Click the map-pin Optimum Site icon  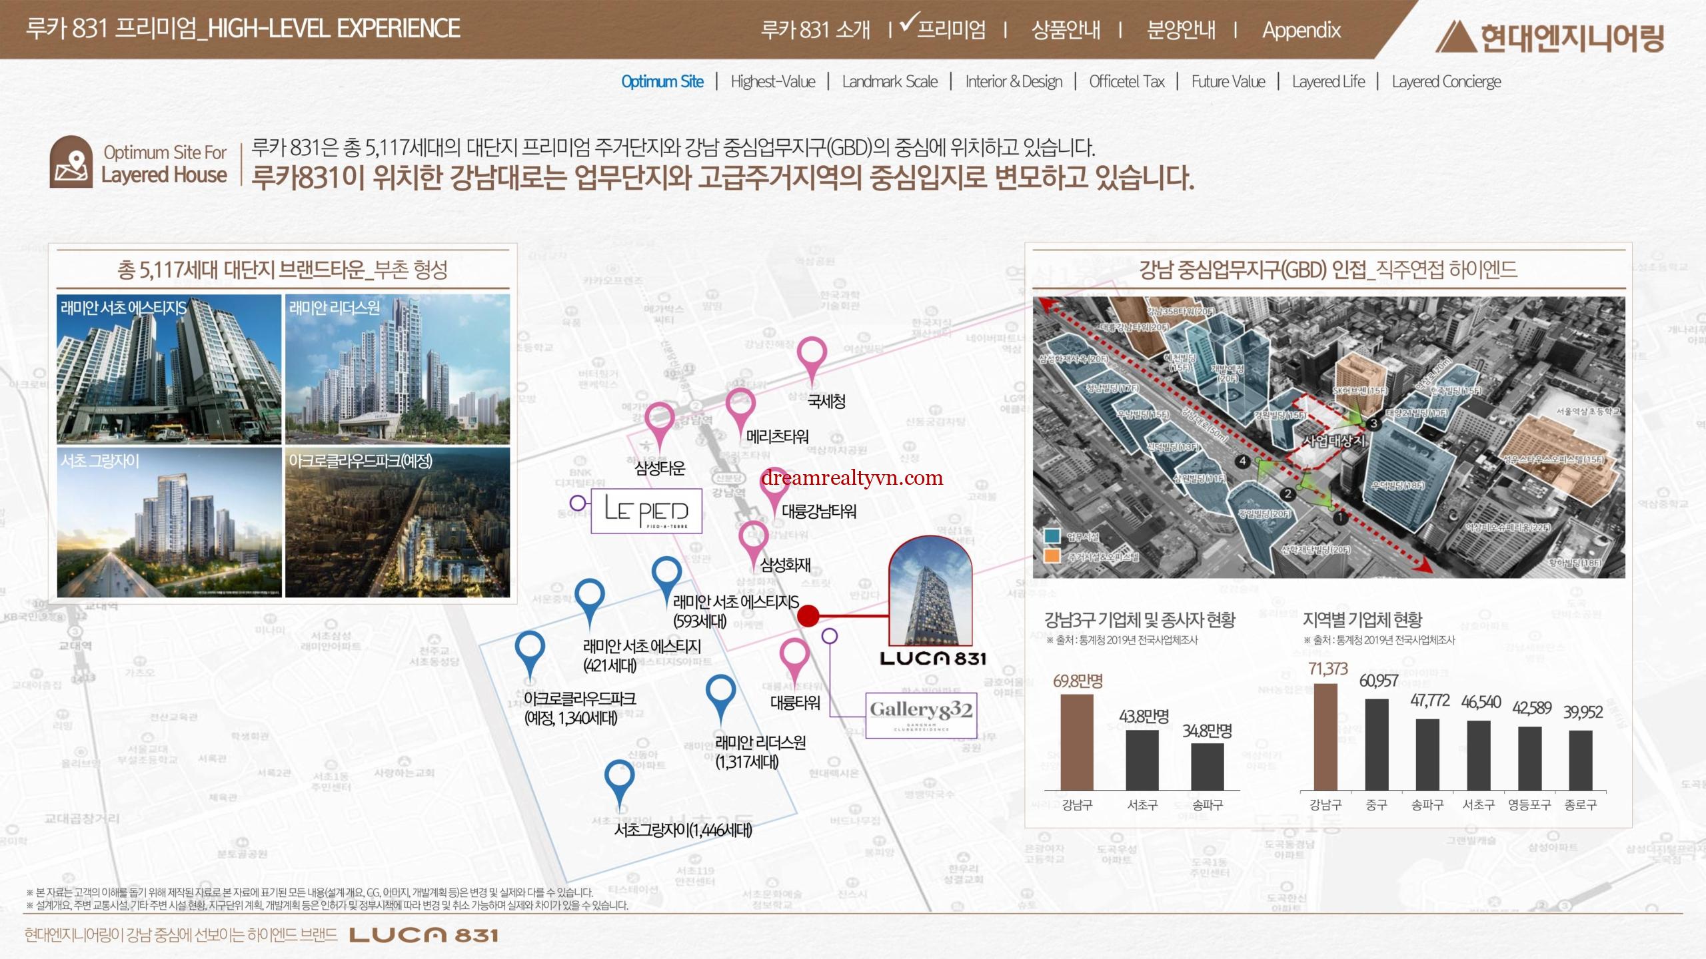(71, 162)
